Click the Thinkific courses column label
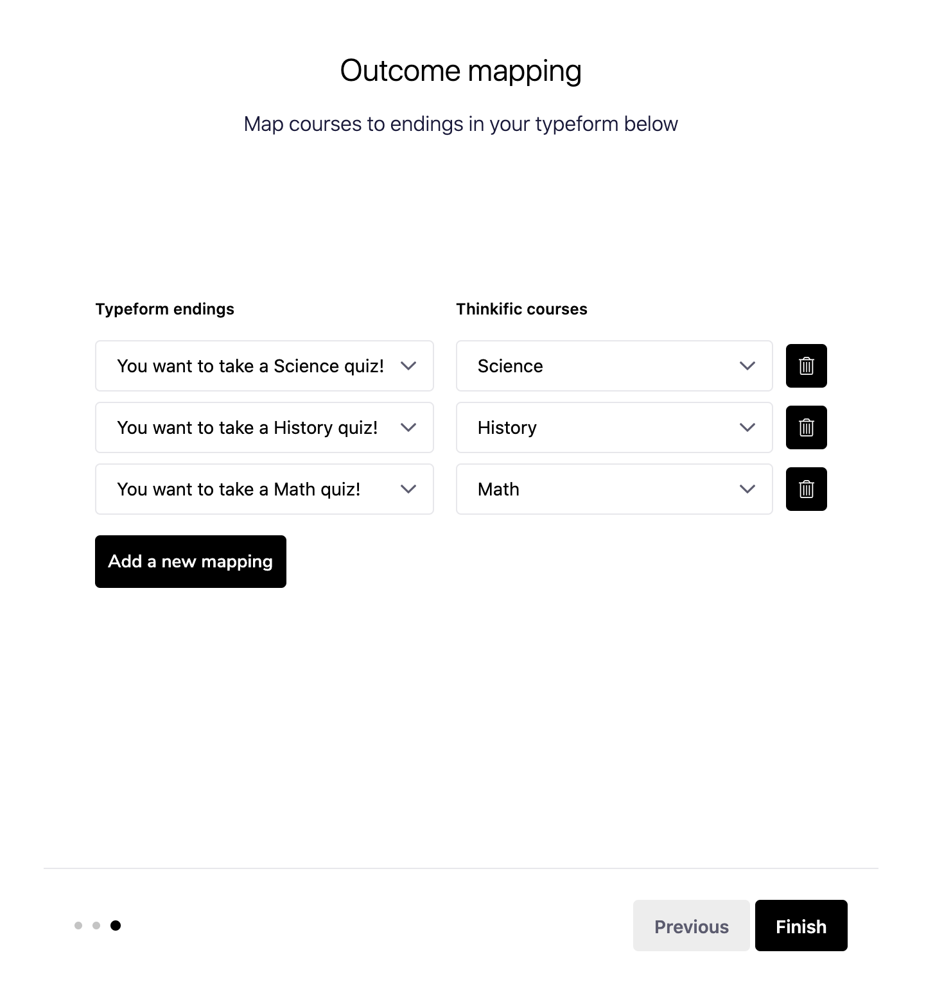926x982 pixels. 522,309
